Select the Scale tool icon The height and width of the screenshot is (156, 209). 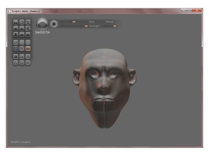[28, 22]
